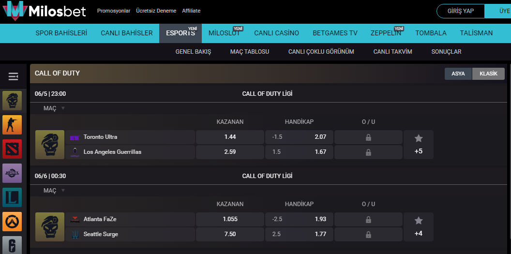The height and width of the screenshot is (254, 511).
Task: Favorite Atlanta FaZe match with star
Action: [x=419, y=221]
